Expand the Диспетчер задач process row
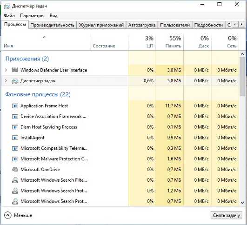Viewport: 247px width, 225px height. (x=6, y=81)
